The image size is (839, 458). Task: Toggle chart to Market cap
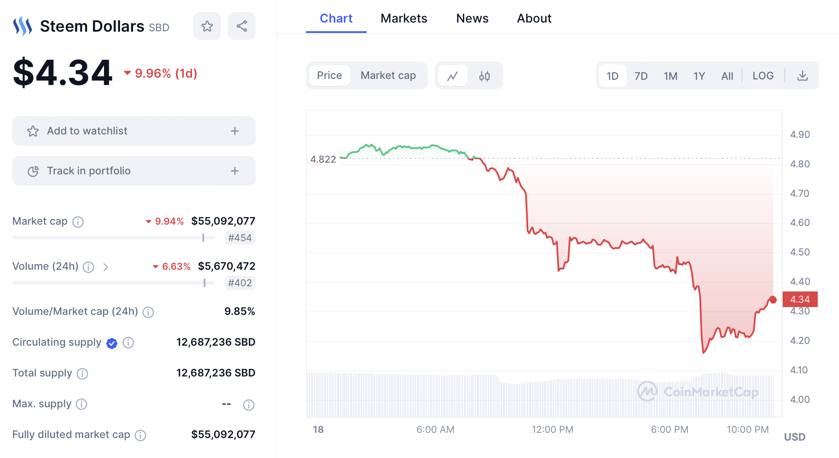click(388, 75)
